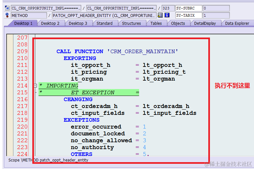Image resolution: width=254 pixels, height=169 pixels.
Task: Click the it_pricing parameter
Action: point(89,72)
